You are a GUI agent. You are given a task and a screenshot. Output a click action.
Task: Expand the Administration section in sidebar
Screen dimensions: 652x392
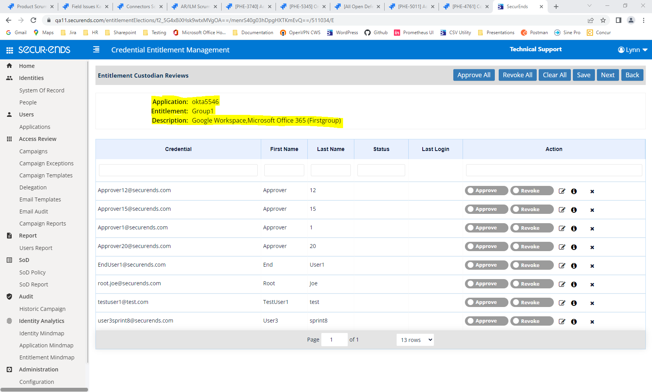click(38, 369)
